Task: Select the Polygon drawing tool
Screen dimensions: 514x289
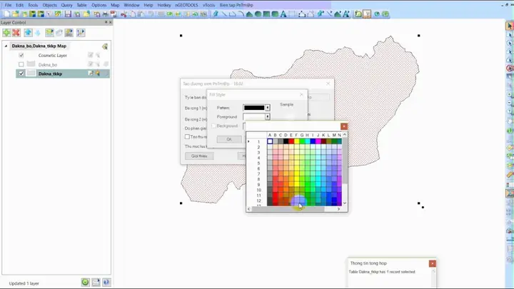Action: pos(249,14)
